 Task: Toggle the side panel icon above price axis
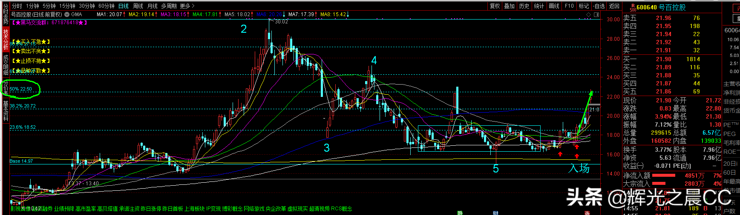point(596,14)
